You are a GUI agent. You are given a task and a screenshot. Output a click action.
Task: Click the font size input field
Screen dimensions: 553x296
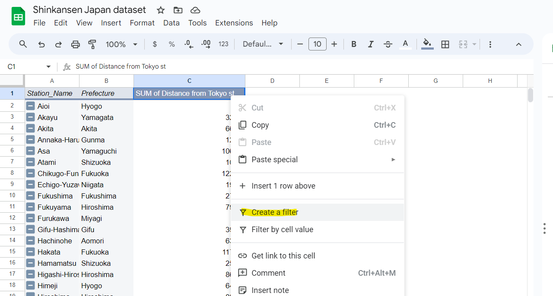coord(317,44)
